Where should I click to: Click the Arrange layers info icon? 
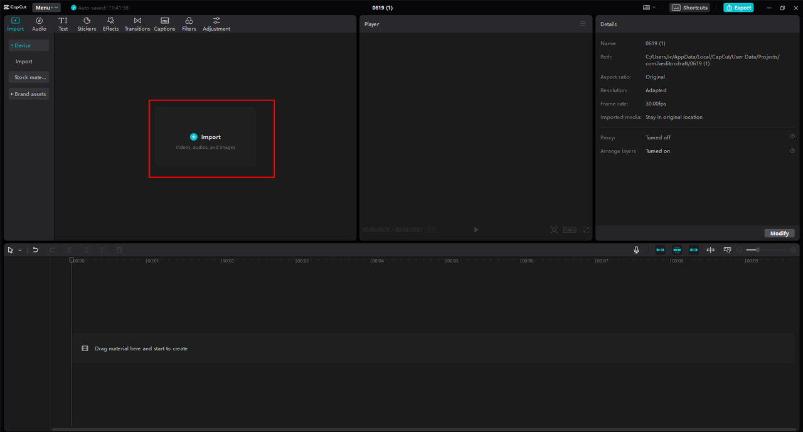click(792, 151)
